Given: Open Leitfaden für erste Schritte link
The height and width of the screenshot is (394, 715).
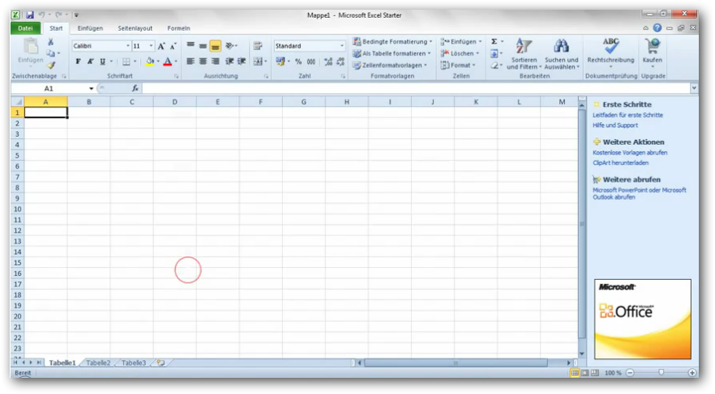Looking at the screenshot, I should pos(628,115).
